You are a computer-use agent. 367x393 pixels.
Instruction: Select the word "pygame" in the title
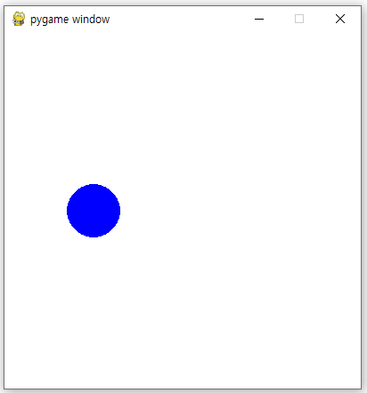(50, 20)
